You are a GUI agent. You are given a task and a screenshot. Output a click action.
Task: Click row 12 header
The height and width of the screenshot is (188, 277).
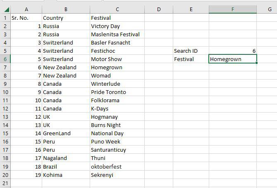click(x=5, y=108)
